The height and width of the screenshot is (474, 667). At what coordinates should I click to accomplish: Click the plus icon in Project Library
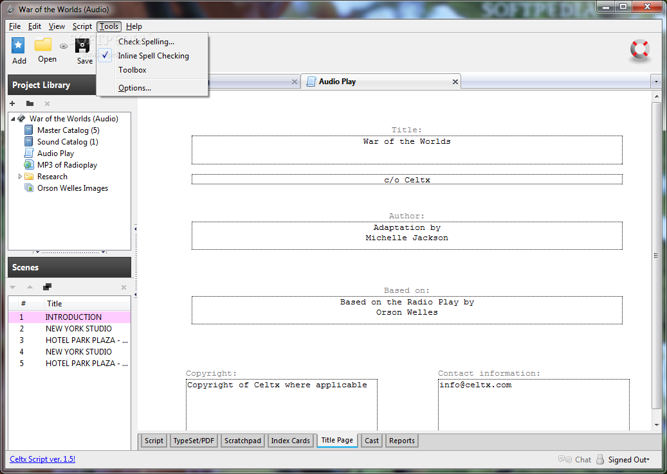[x=12, y=103]
